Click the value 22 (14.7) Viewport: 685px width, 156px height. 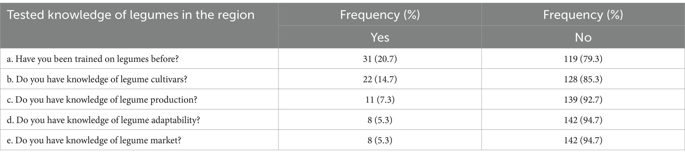pyautogui.click(x=380, y=79)
